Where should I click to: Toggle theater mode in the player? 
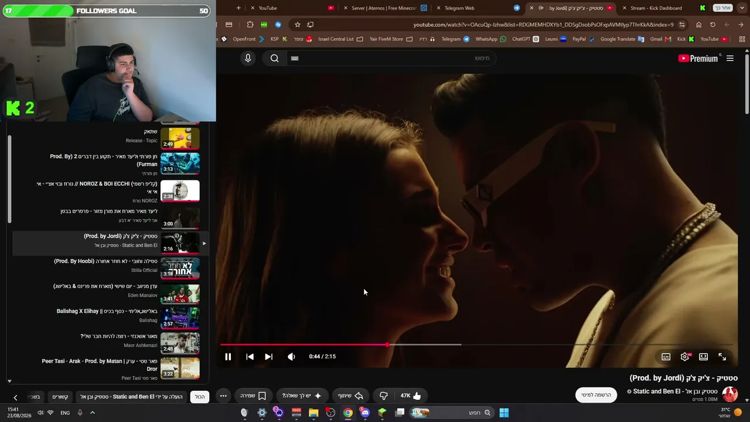704,356
